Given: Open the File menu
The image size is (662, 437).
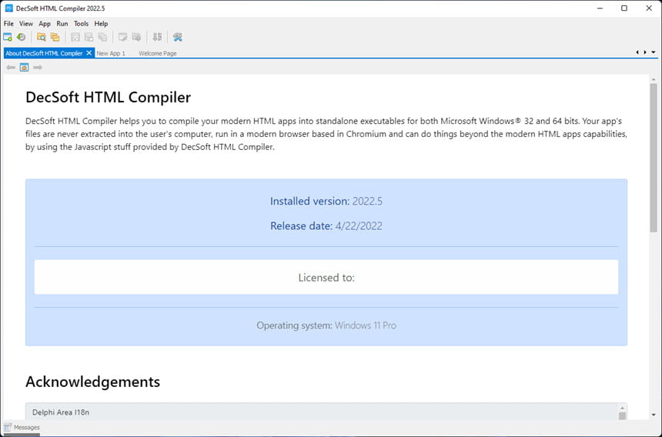Looking at the screenshot, I should tap(8, 24).
